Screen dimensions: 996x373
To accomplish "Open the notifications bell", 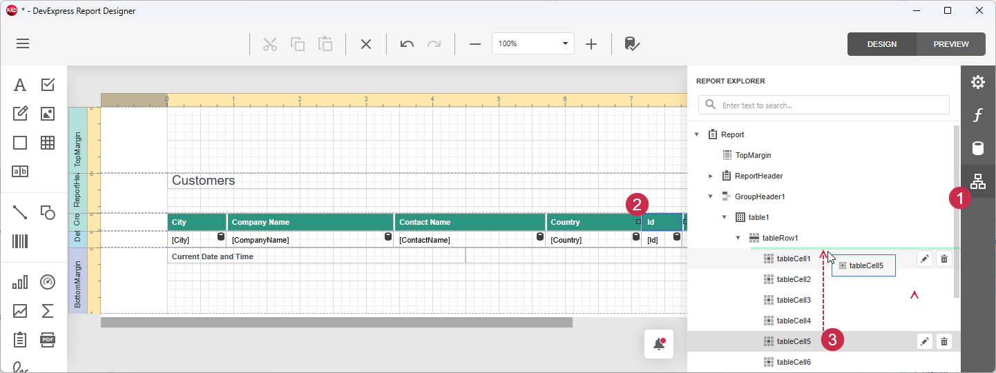I will (659, 344).
